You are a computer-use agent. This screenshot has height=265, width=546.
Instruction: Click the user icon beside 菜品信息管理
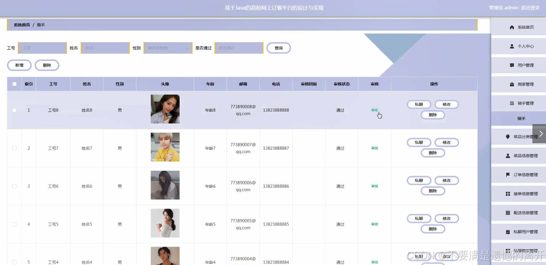508,156
